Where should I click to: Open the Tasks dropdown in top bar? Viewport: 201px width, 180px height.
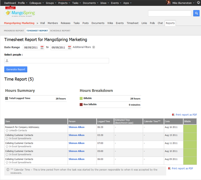(76, 3)
